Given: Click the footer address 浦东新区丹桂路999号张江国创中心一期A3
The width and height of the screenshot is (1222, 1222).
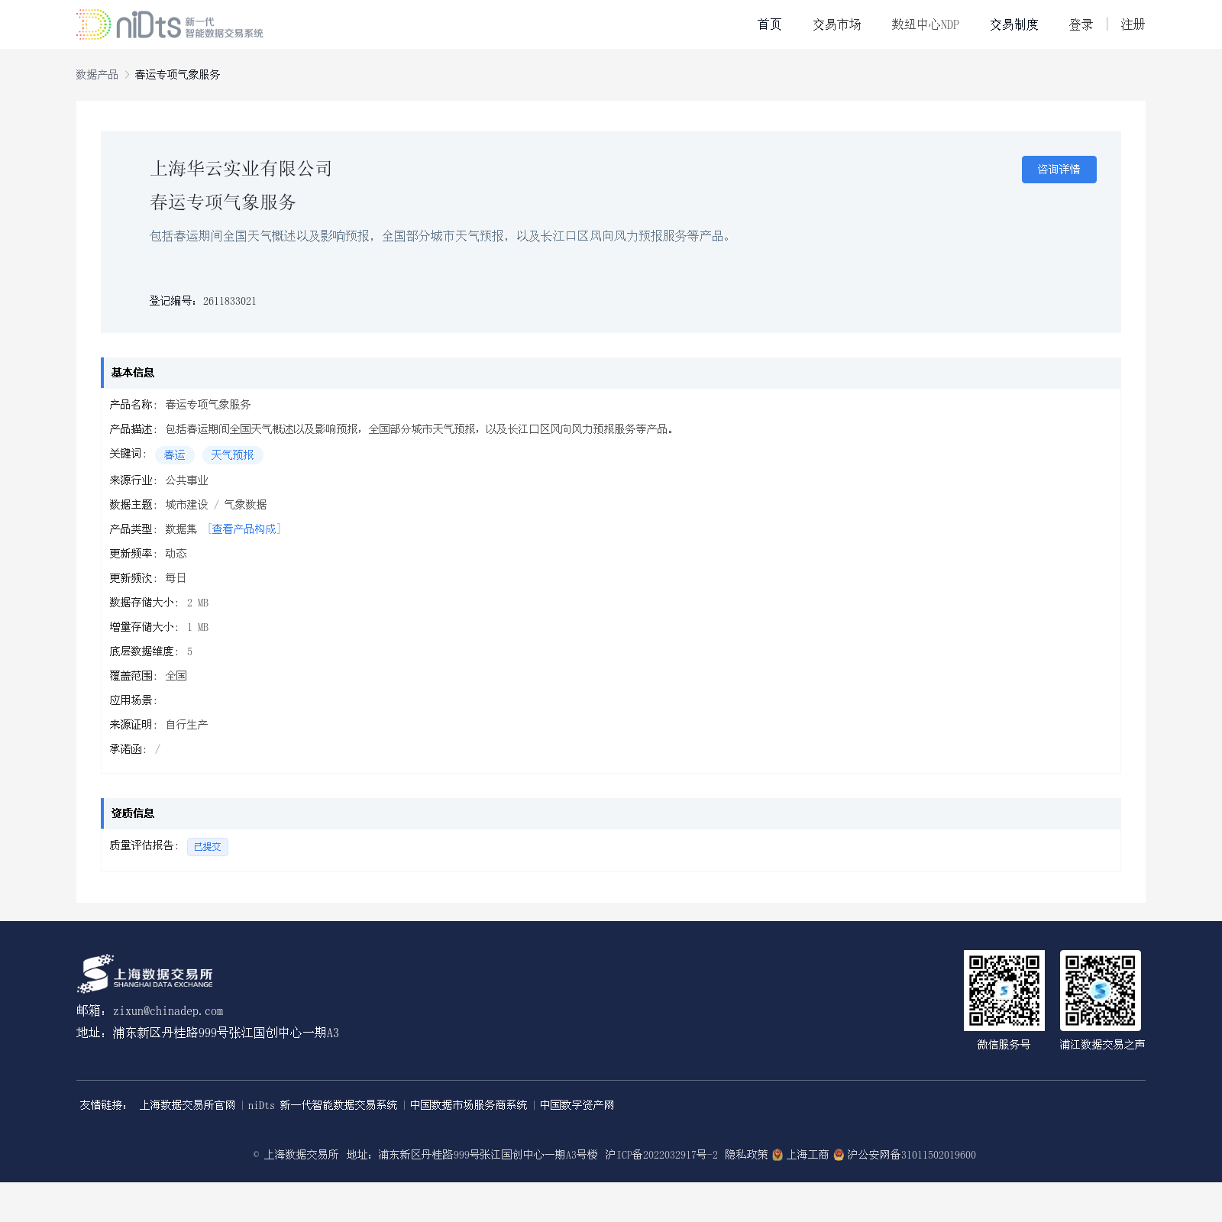Looking at the screenshot, I should tap(226, 1033).
